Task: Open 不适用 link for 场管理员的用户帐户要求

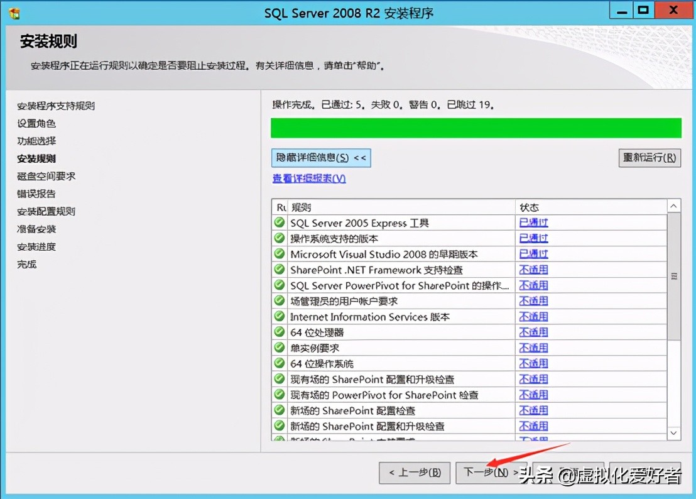Action: 533,301
